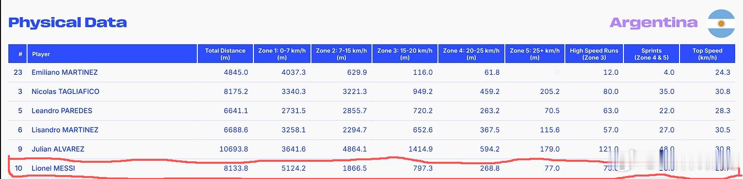
Task: Select the Zone 2: 7-15 km/h header
Action: tap(341, 54)
